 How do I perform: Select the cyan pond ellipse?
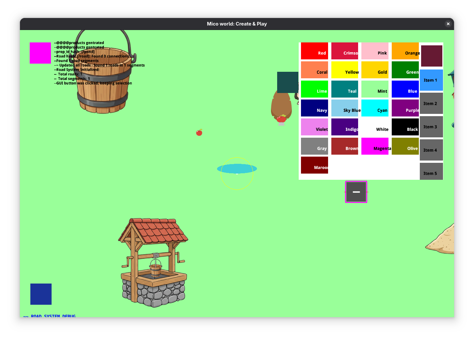tap(237, 169)
